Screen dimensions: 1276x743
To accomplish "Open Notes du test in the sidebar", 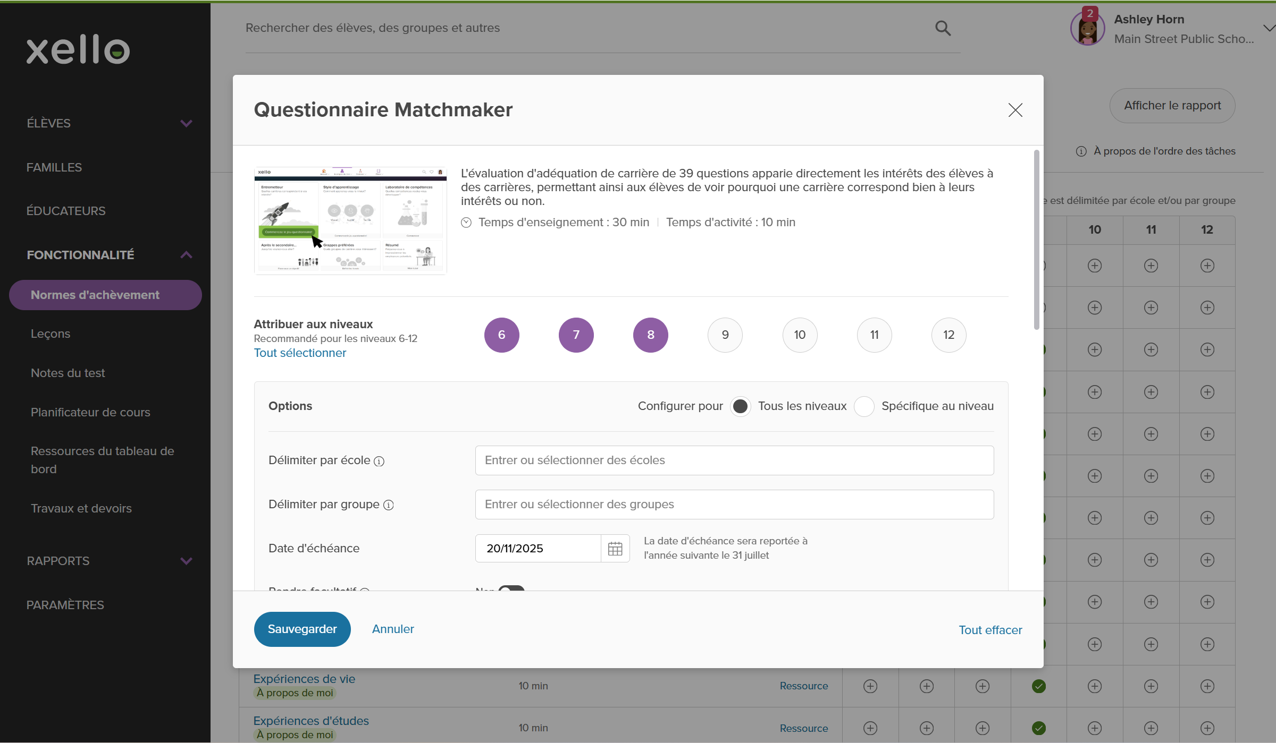I will tap(68, 373).
